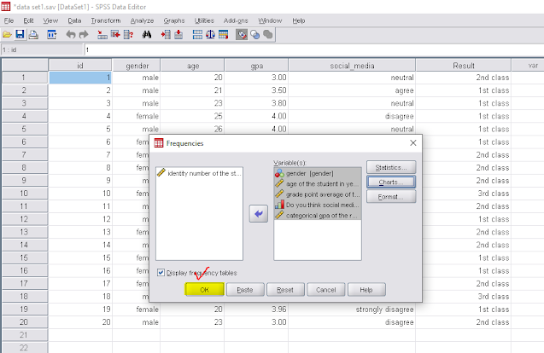The image size is (544, 353).
Task: Open Find with the binoculars icon
Action: click(147, 35)
